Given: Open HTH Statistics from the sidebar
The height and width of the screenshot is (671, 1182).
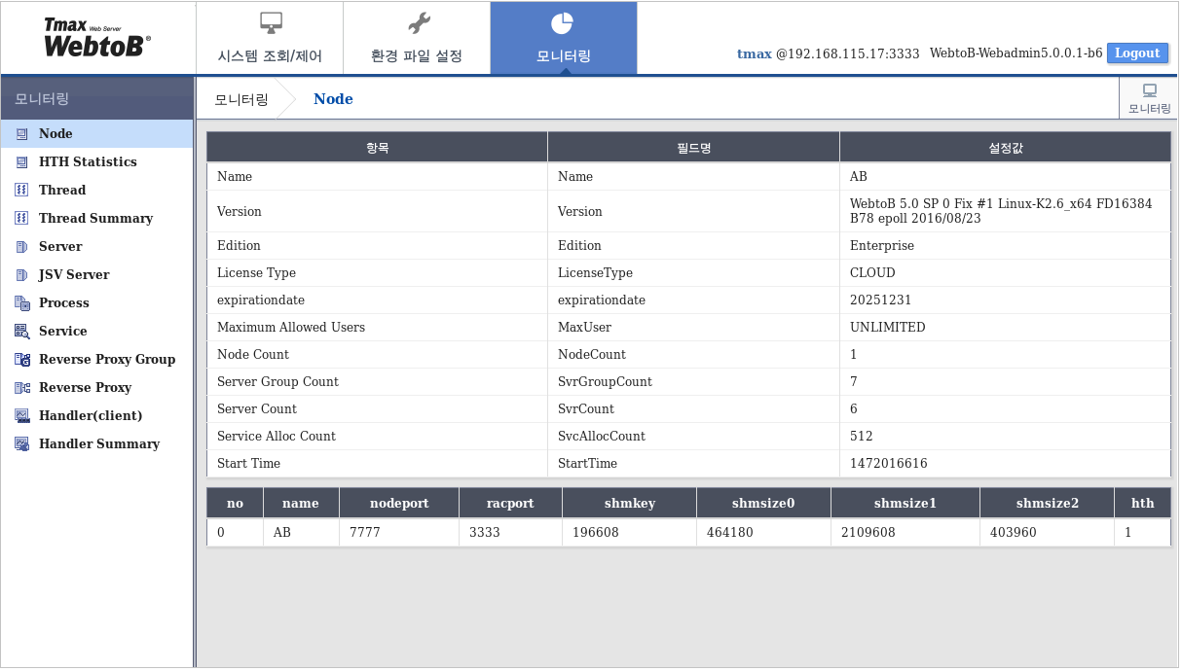Looking at the screenshot, I should 86,161.
